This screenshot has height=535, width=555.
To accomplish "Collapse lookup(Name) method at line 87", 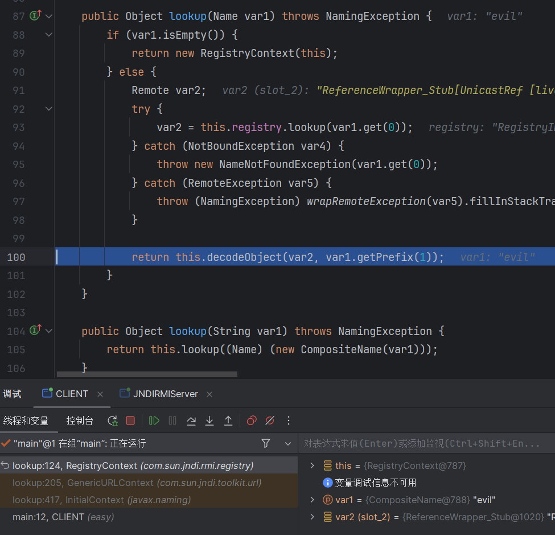I will coord(49,17).
